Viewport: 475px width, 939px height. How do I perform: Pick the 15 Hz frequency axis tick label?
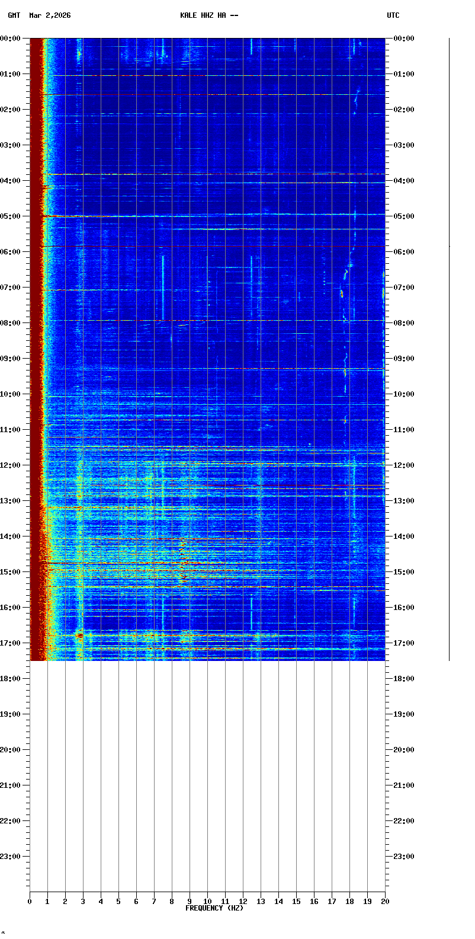296,902
